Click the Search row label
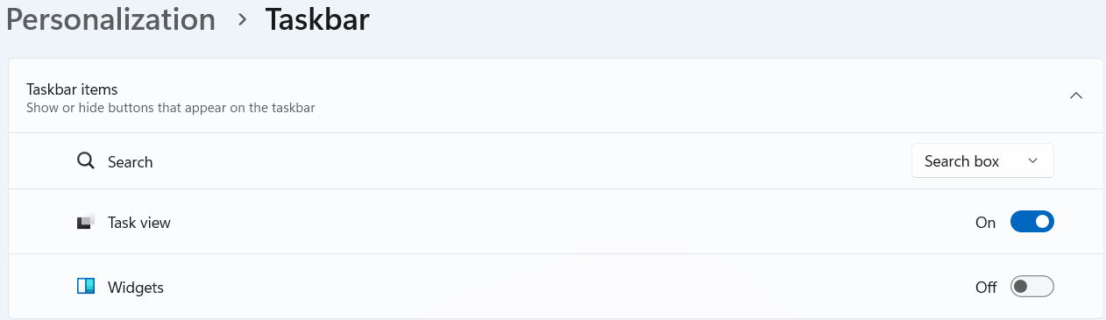The height and width of the screenshot is (320, 1106). click(130, 162)
